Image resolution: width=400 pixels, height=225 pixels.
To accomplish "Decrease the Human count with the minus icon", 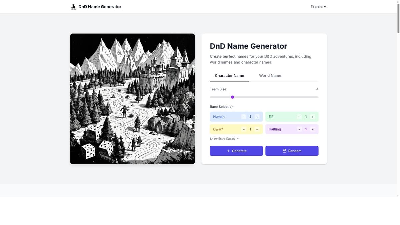I will tap(244, 117).
